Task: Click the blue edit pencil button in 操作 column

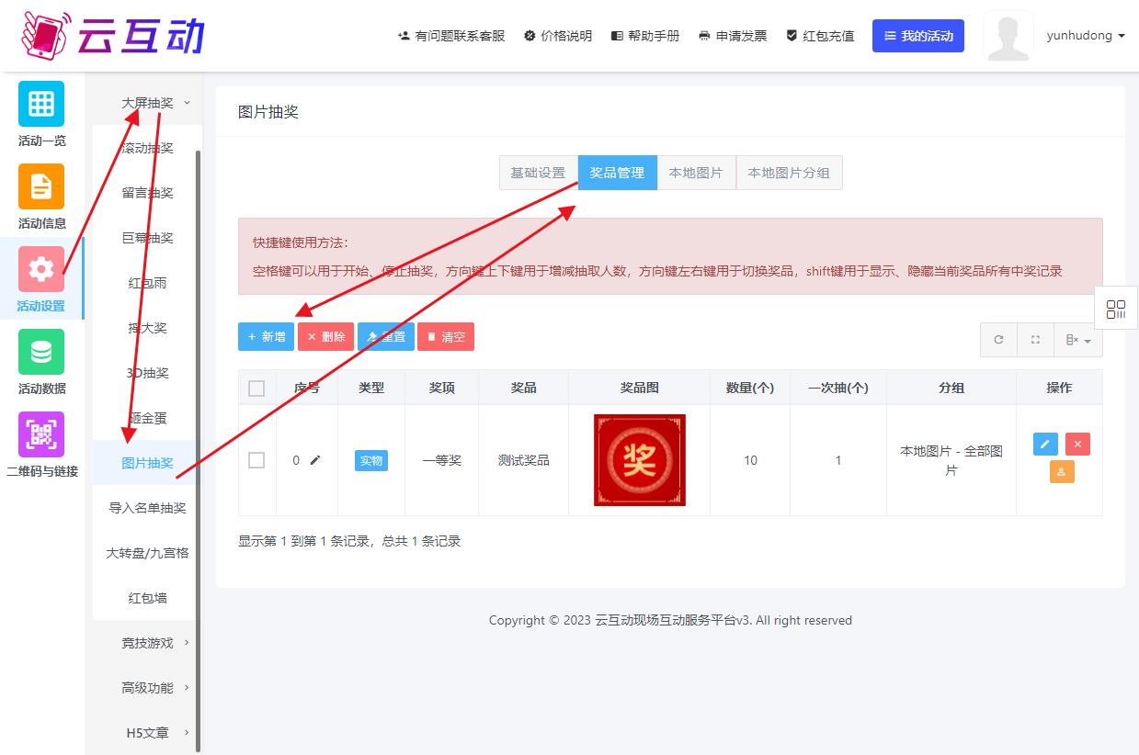Action: (x=1045, y=445)
